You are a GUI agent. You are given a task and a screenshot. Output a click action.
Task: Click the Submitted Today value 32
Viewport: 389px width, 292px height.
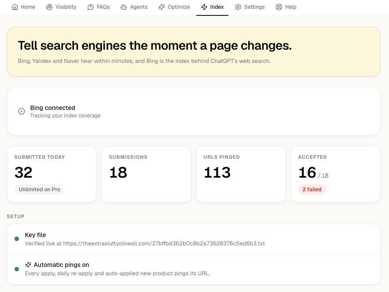point(24,172)
